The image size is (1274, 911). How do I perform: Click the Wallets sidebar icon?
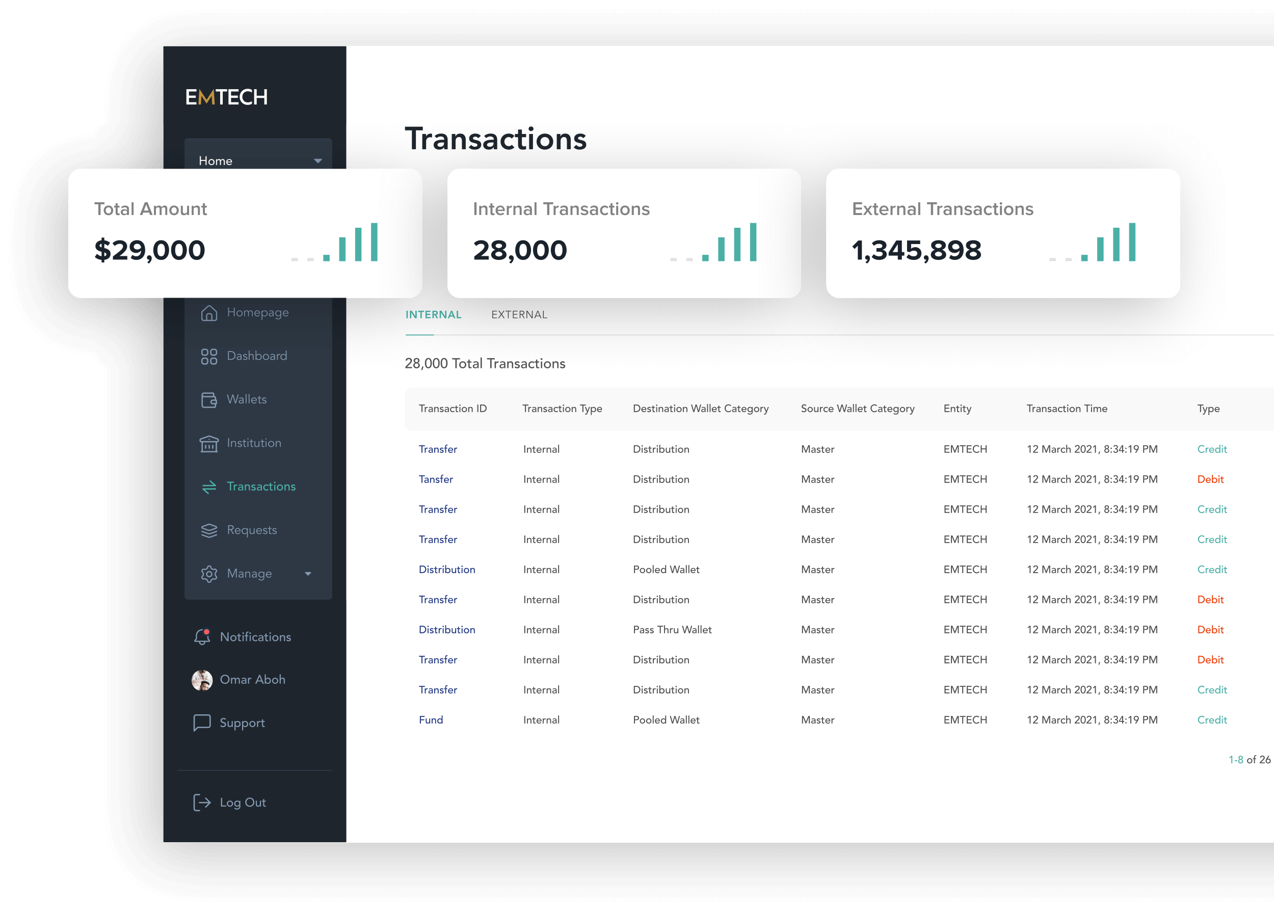(x=211, y=398)
